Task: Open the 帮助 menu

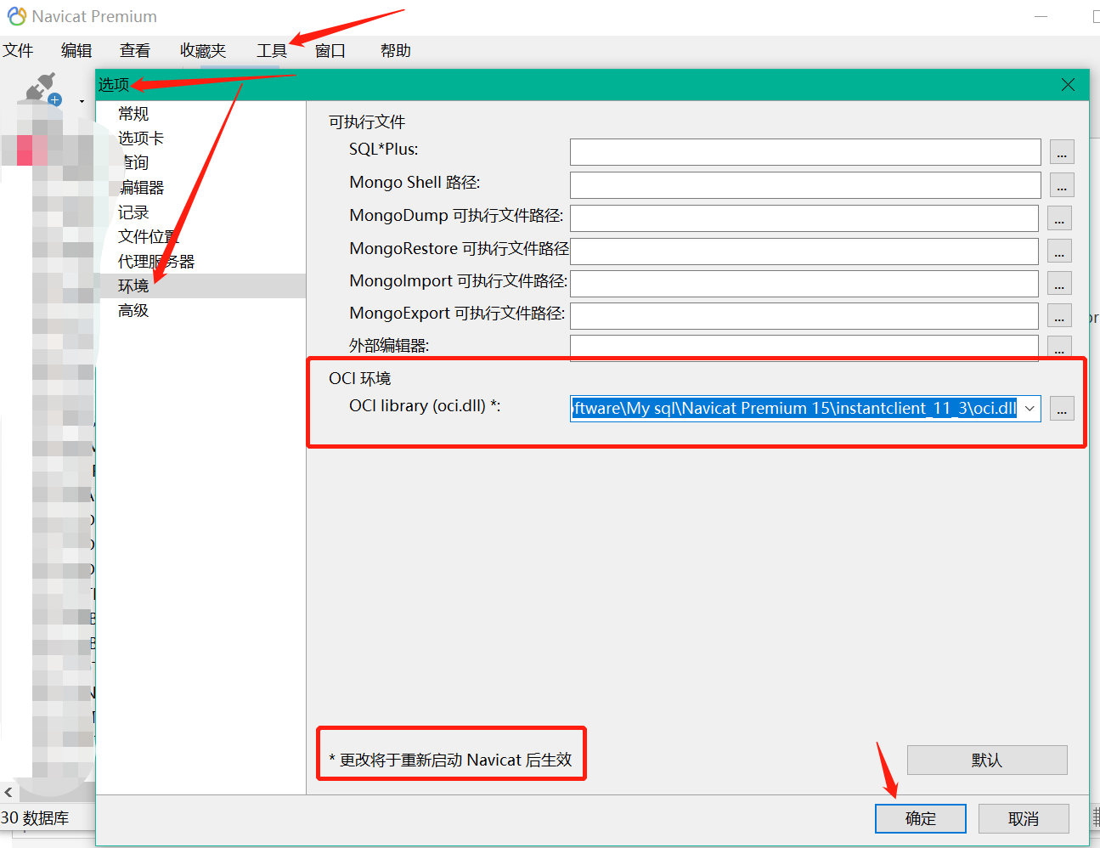Action: [x=396, y=51]
